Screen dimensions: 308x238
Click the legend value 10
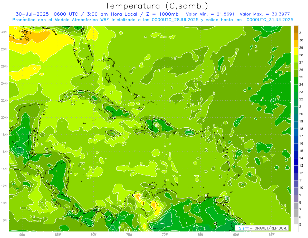(301, 188)
